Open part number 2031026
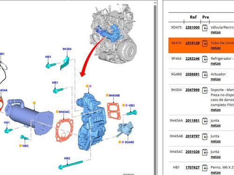Image resolution: width=234 pixels, height=175 pixels. click(x=192, y=152)
